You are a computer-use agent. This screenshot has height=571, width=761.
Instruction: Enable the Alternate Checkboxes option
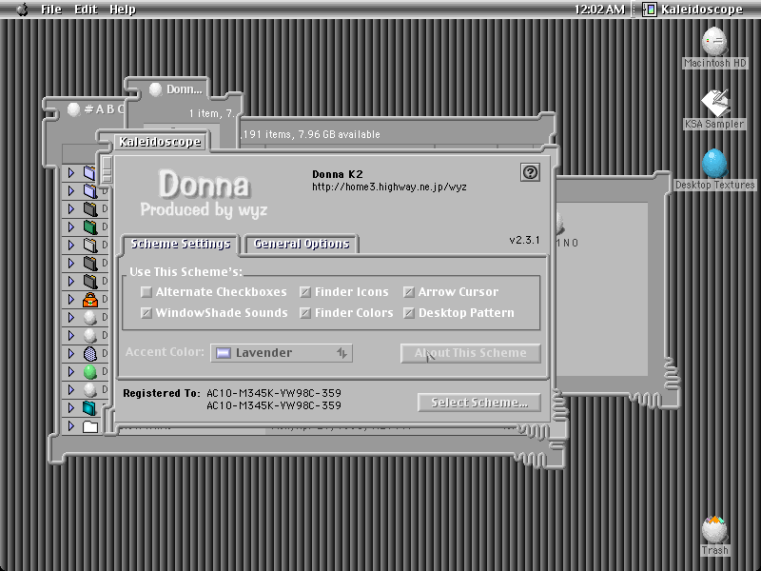pos(146,292)
